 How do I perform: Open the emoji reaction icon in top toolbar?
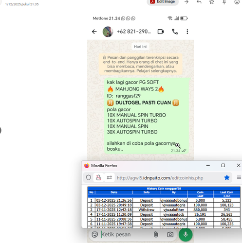pyautogui.click(x=237, y=2)
